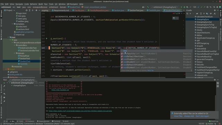The width and height of the screenshot is (222, 125).
Task: Collapse the controllers package
Action: click(15, 45)
